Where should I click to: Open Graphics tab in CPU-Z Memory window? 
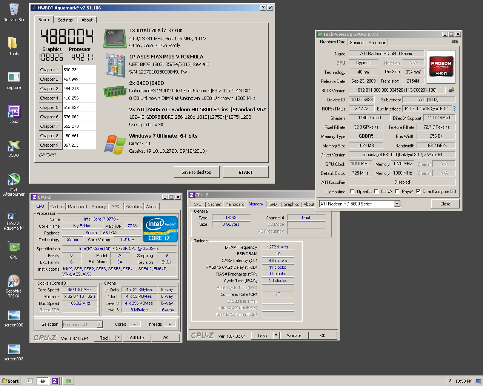(x=291, y=204)
